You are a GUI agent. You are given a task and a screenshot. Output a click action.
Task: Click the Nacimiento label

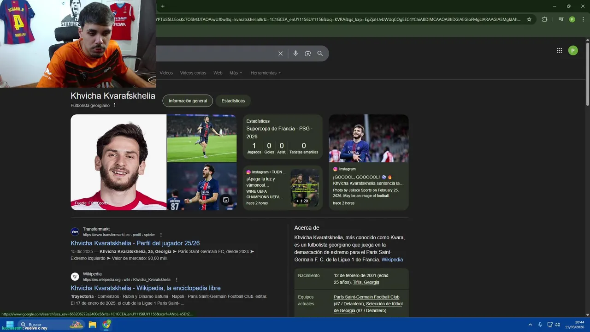[309, 275]
